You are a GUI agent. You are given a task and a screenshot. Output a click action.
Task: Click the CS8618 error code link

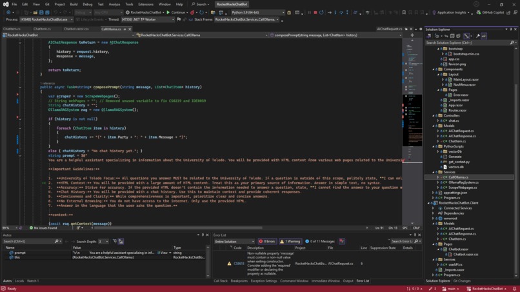pos(239,264)
